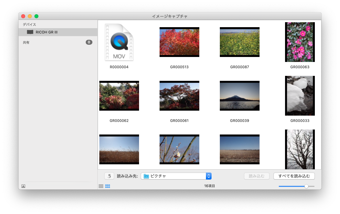340x214 pixels.
Task: Click the blue Pictures folder icon
Action: pos(146,176)
